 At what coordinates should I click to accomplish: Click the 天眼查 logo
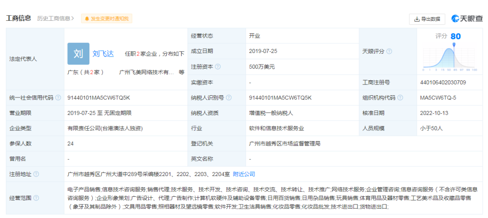(467, 19)
